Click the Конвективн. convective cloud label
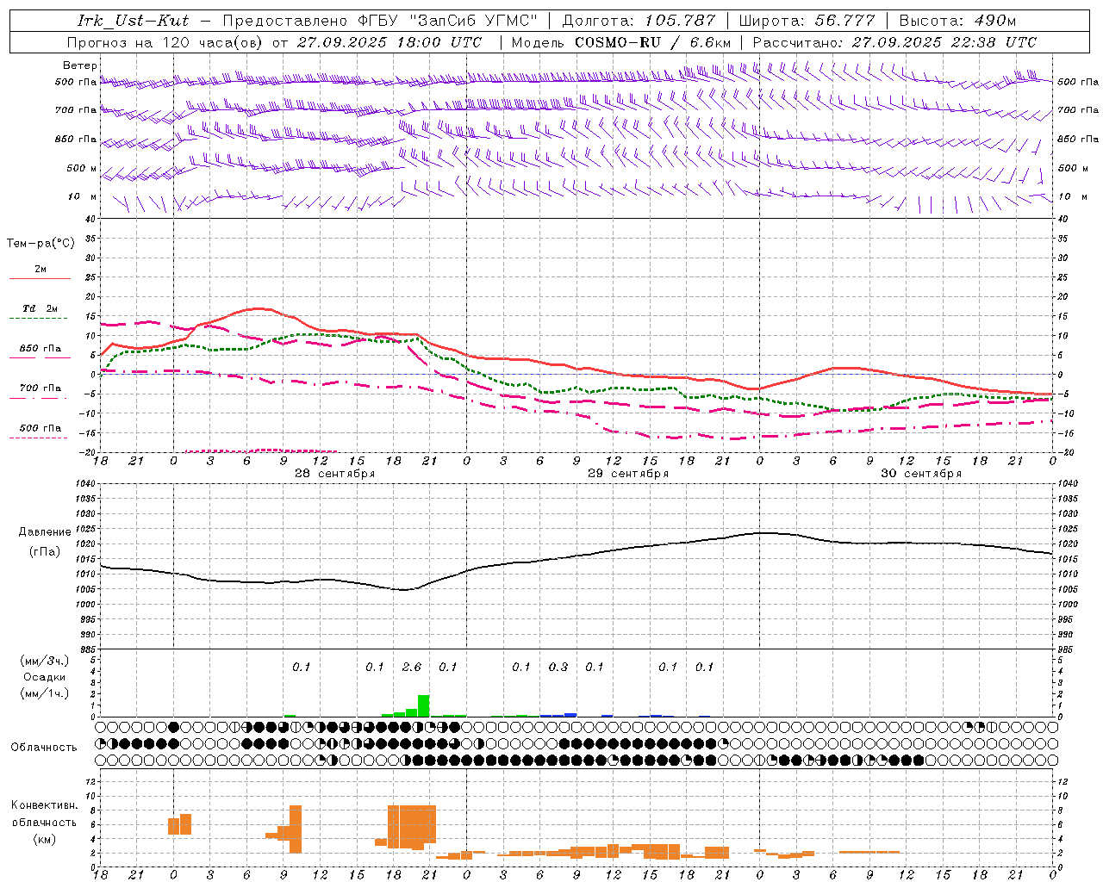Image resolution: width=1103 pixels, height=882 pixels. [x=44, y=805]
